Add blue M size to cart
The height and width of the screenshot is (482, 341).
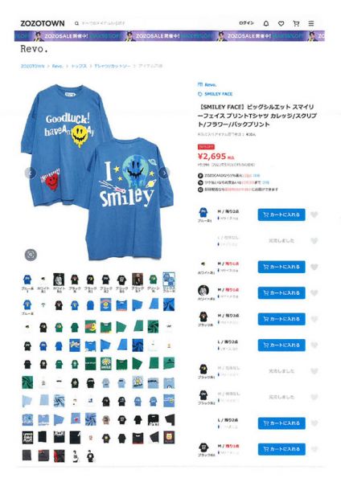pos(281,214)
